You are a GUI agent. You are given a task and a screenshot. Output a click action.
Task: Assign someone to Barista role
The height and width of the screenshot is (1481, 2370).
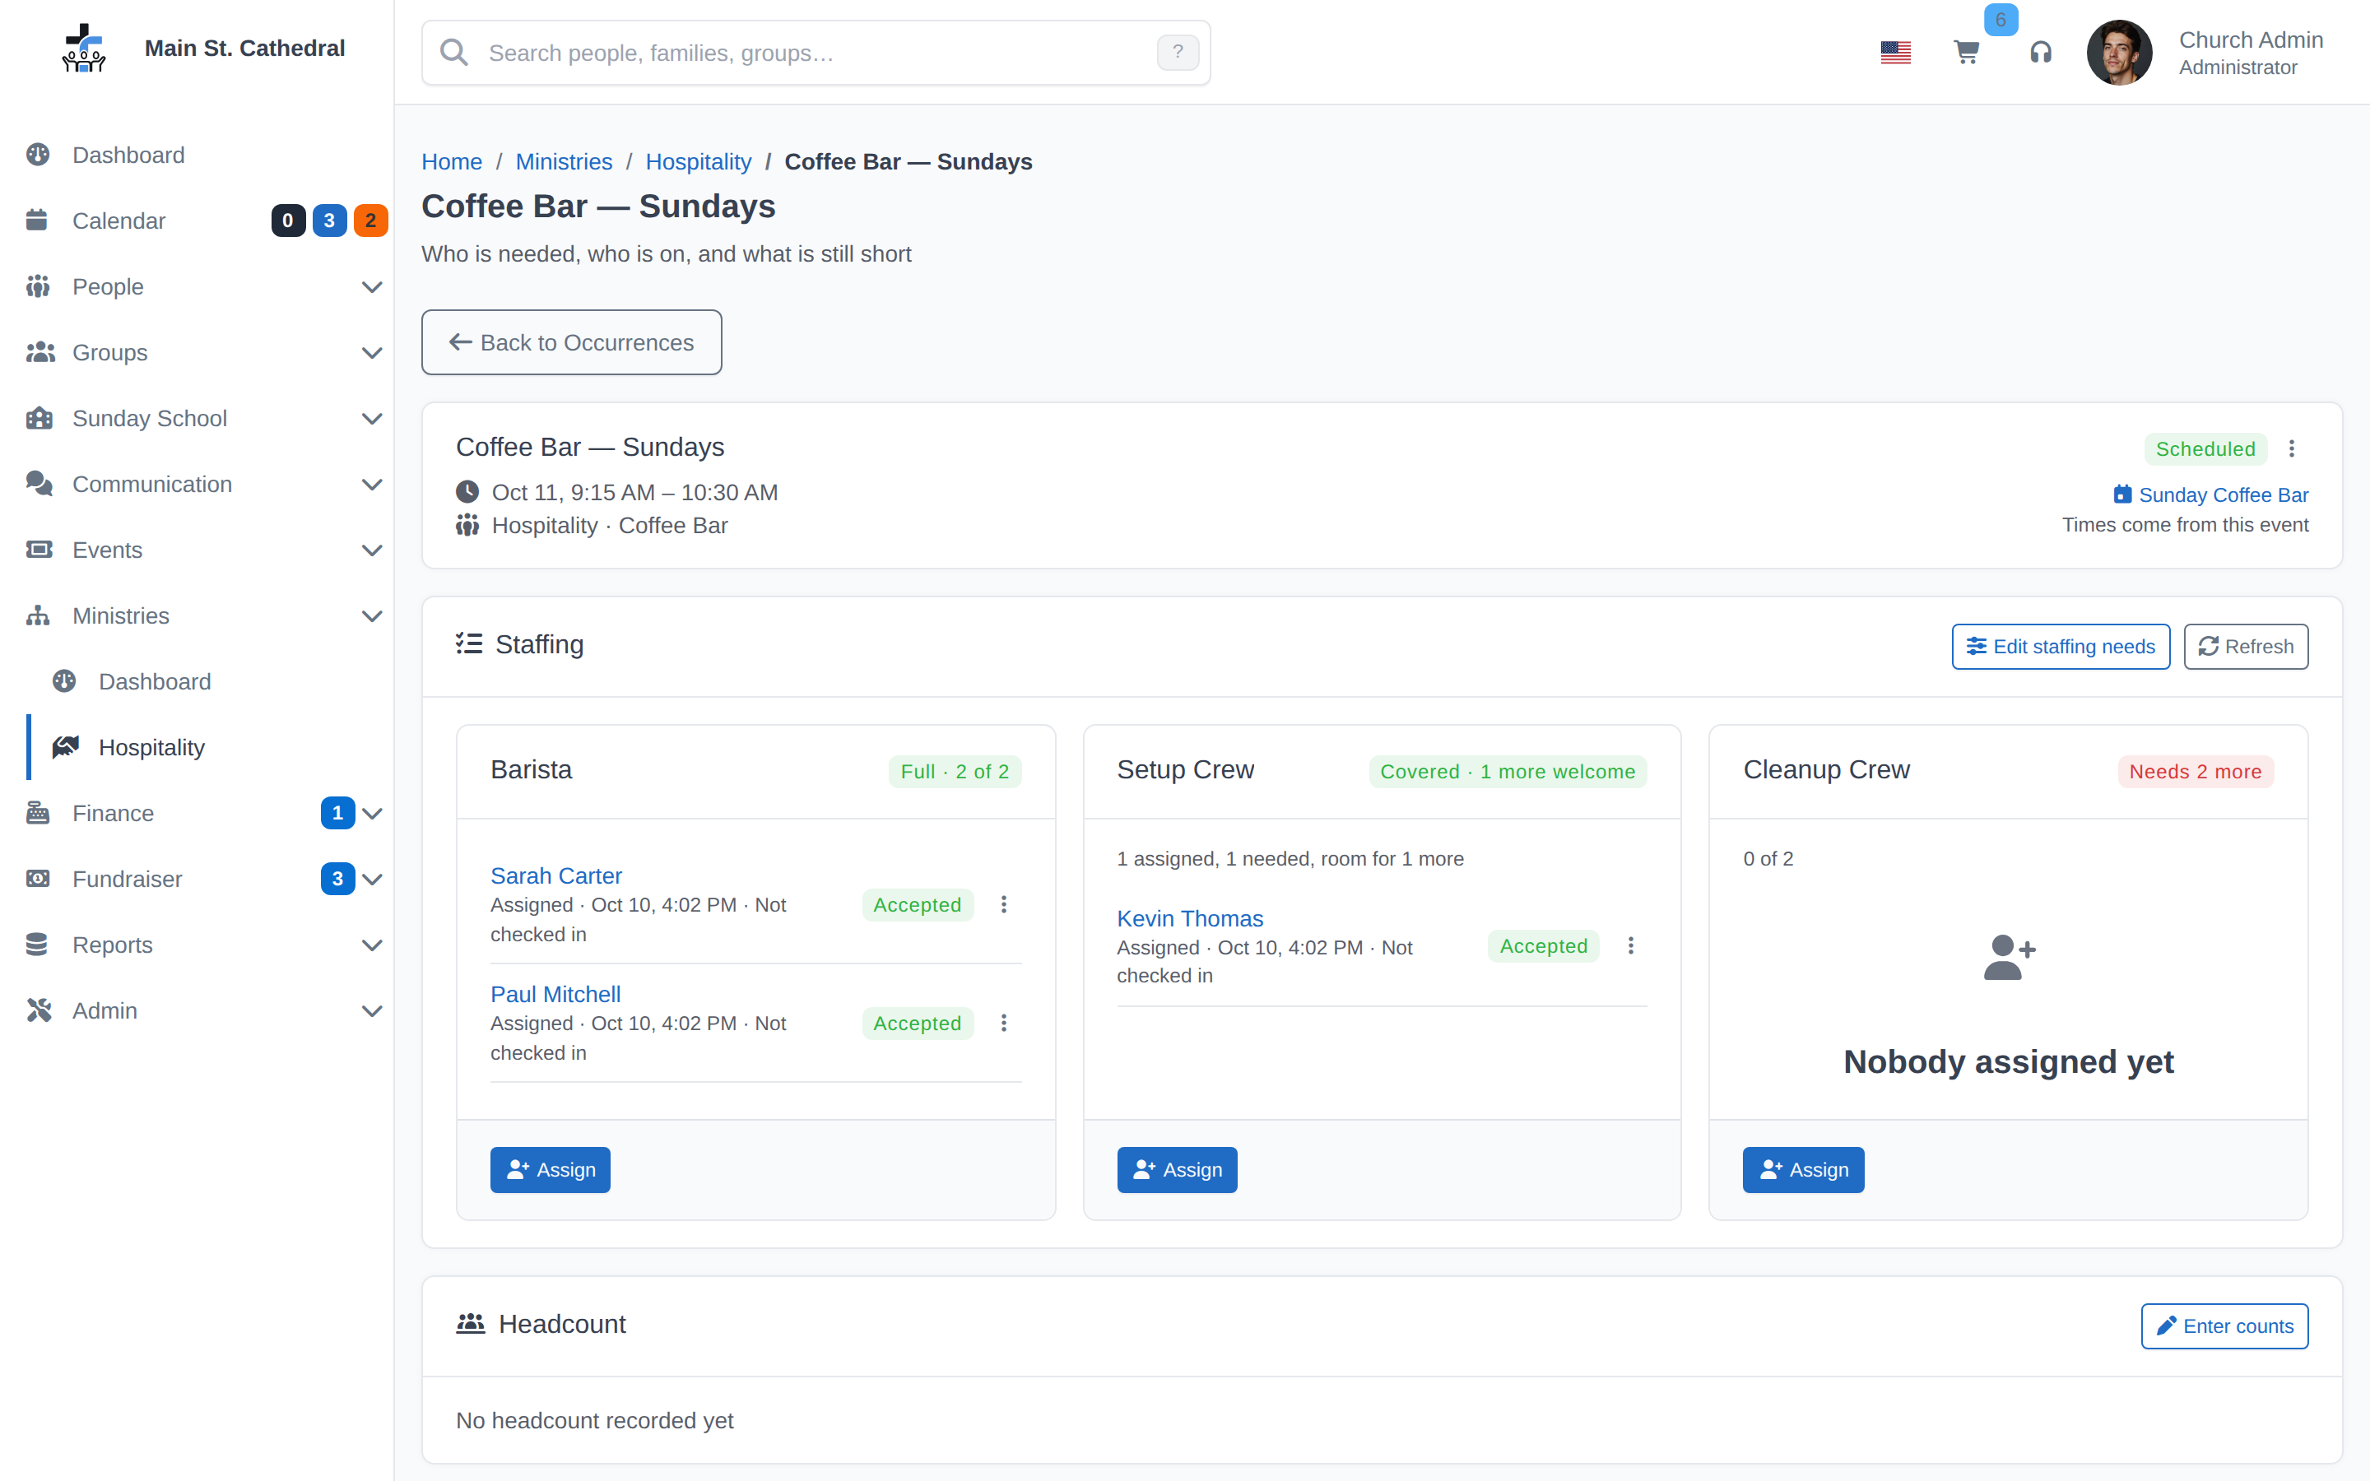pyautogui.click(x=550, y=1169)
